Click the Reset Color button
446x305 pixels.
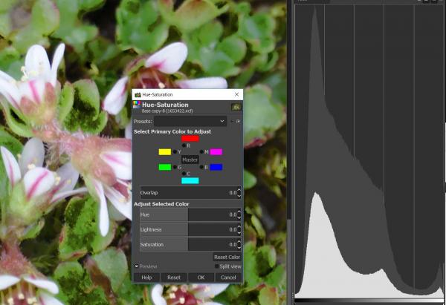click(x=227, y=257)
